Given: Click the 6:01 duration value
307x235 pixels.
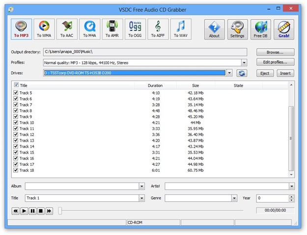Looking at the screenshot, I should 156,170.
